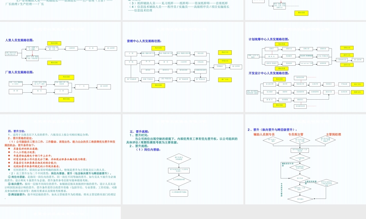Screen dimensions: 366x219
Task: Select the 营销中心人员发展路径图 title text
Action: [x=144, y=41]
